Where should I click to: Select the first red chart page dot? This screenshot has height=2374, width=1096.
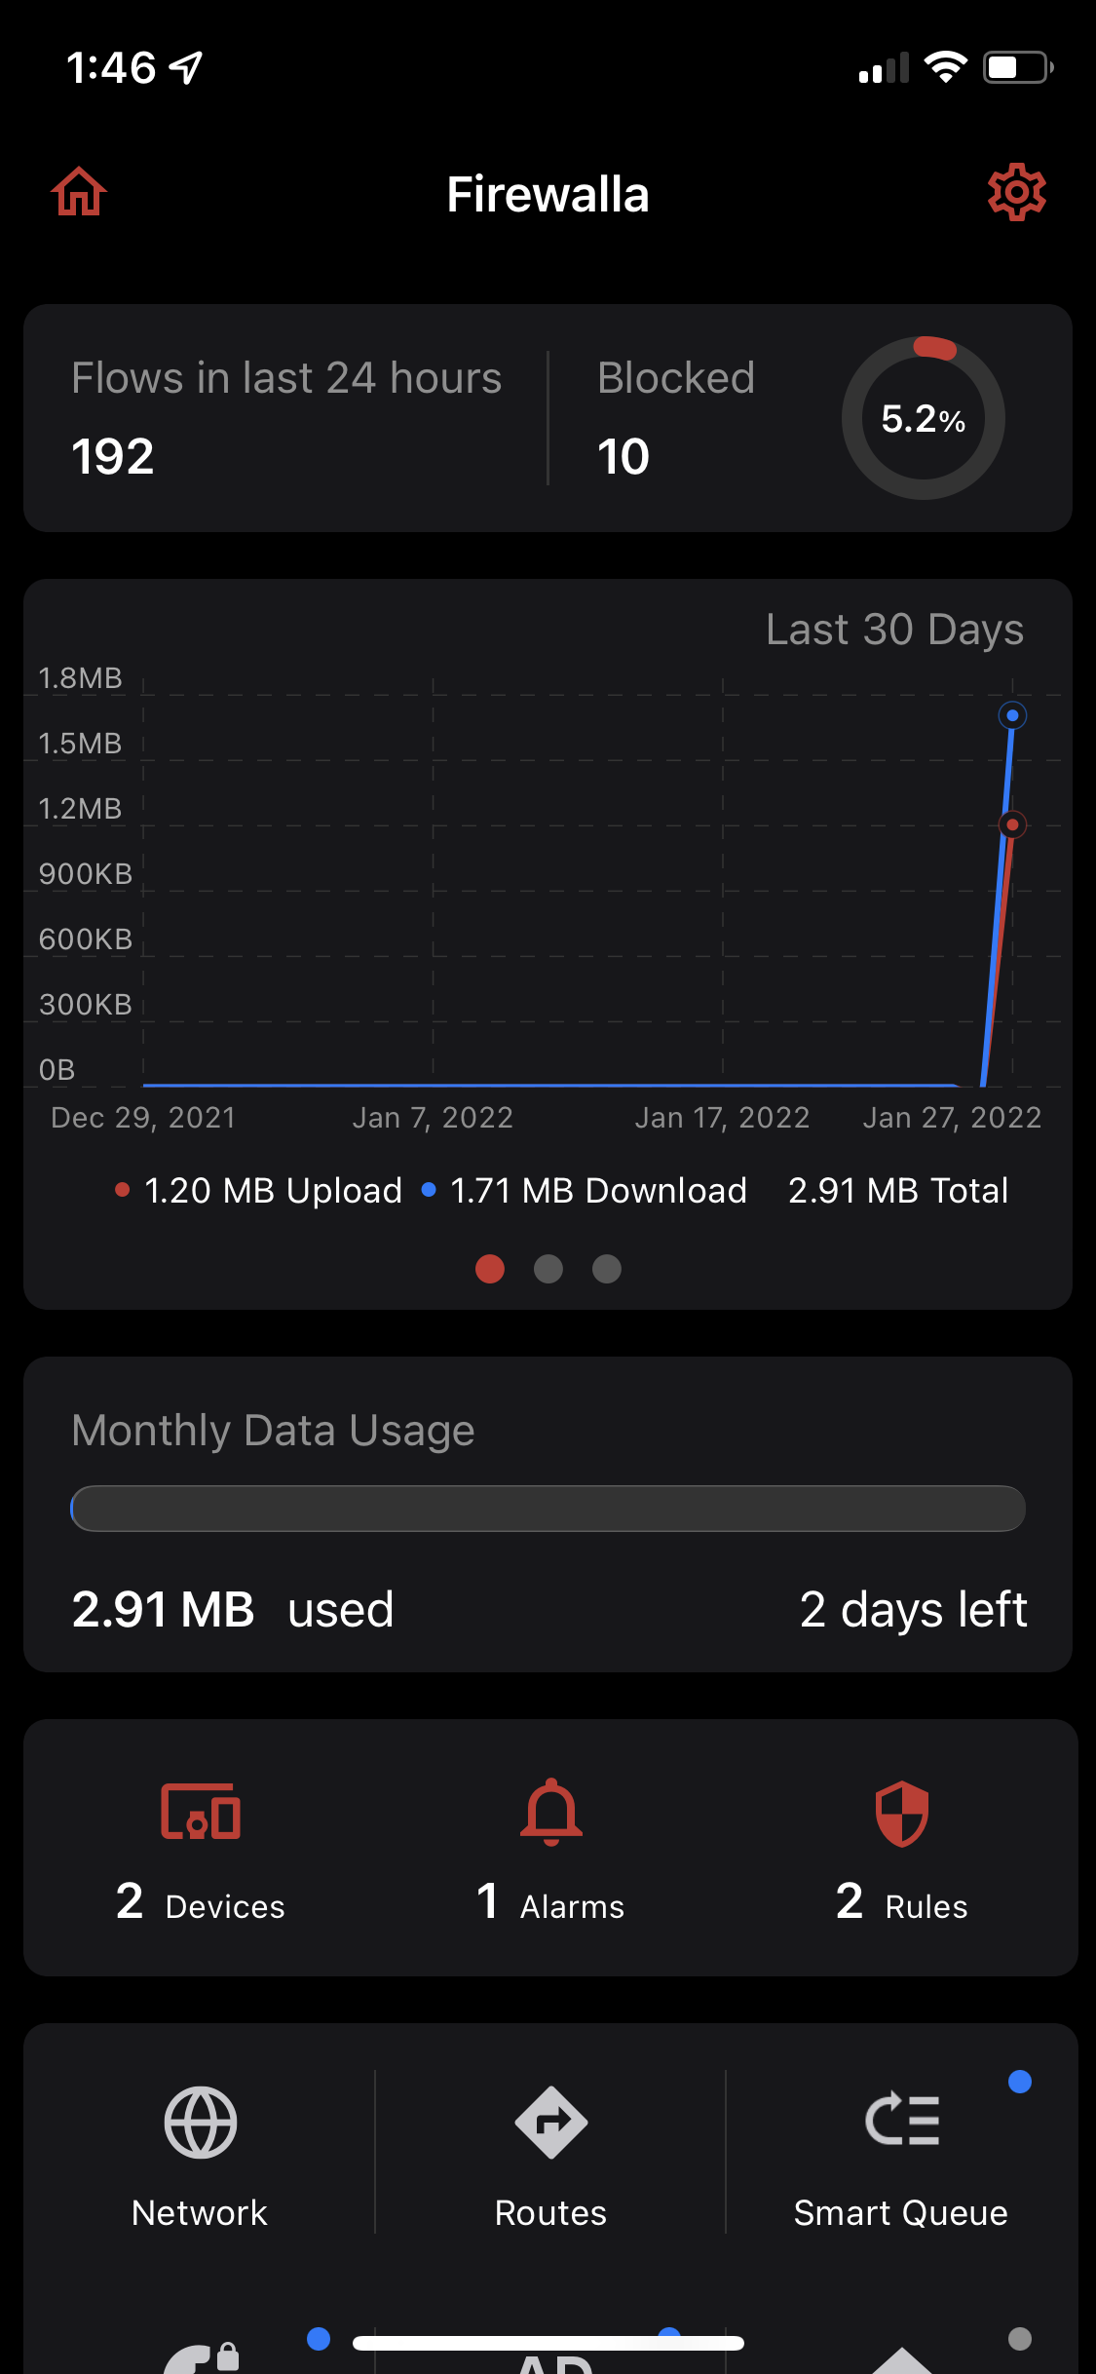point(490,1269)
